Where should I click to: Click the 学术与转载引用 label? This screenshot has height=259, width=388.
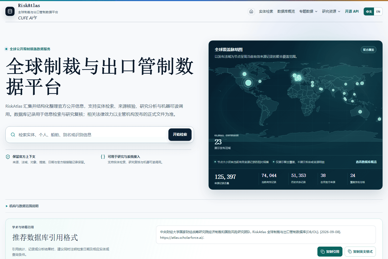(x=23, y=227)
